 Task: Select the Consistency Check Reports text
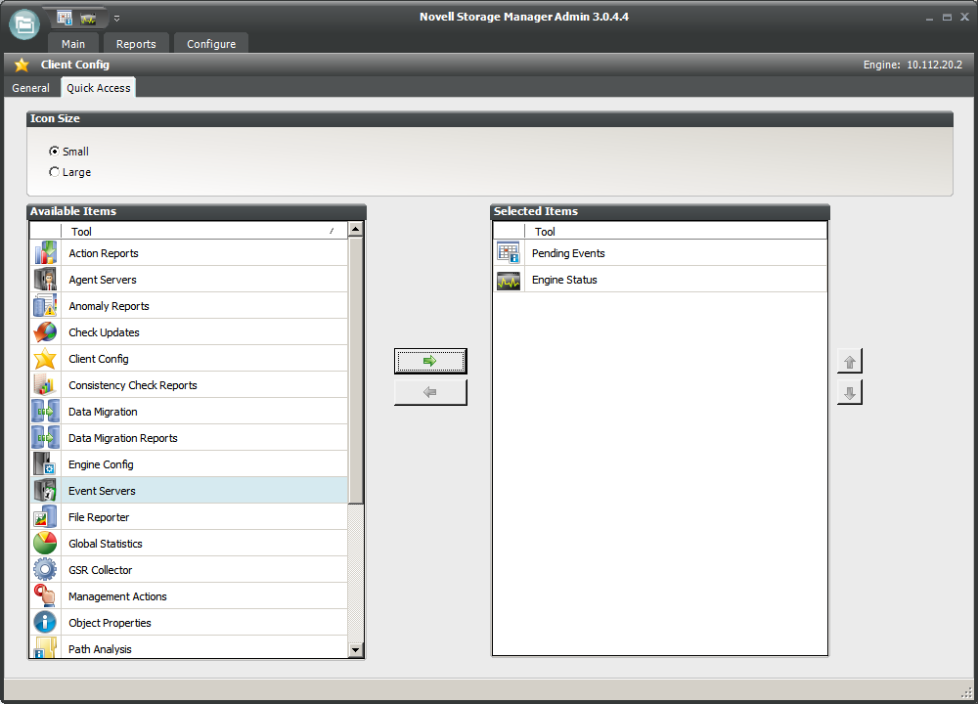133,385
